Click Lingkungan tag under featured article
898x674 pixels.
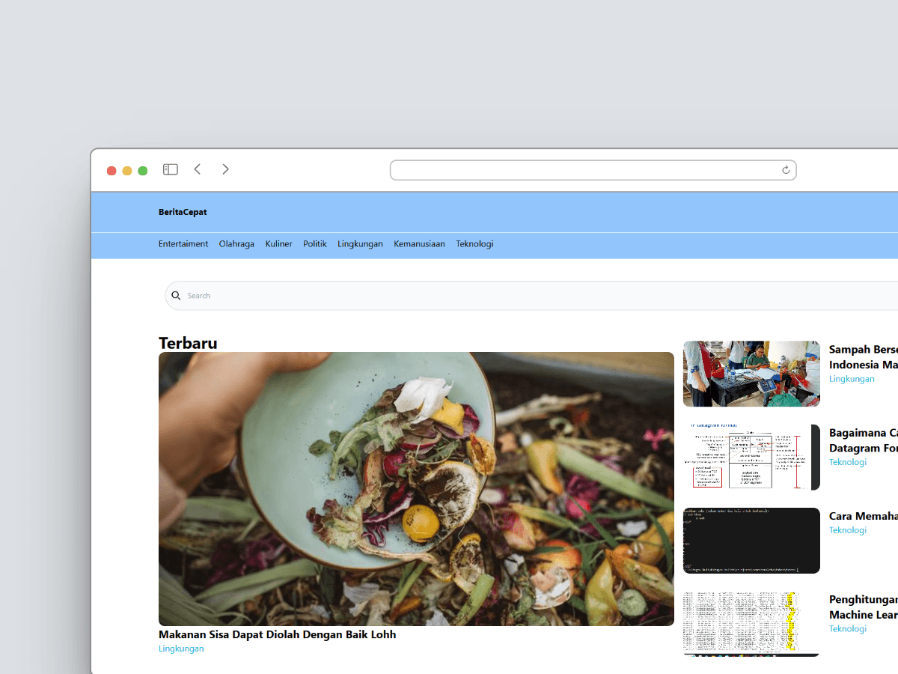181,649
